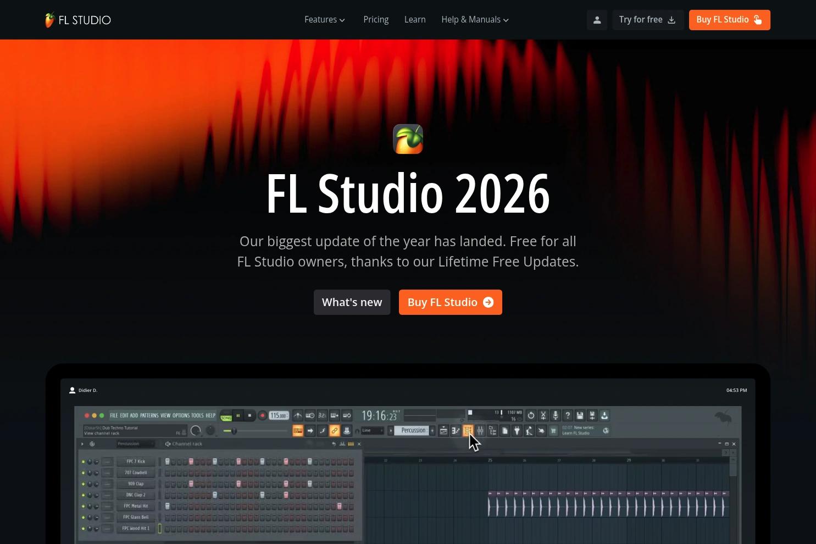
Task: Click the graph editor bars icon in Channel rack
Action: [x=342, y=444]
